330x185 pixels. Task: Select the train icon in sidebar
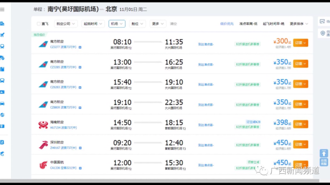tap(2, 46)
